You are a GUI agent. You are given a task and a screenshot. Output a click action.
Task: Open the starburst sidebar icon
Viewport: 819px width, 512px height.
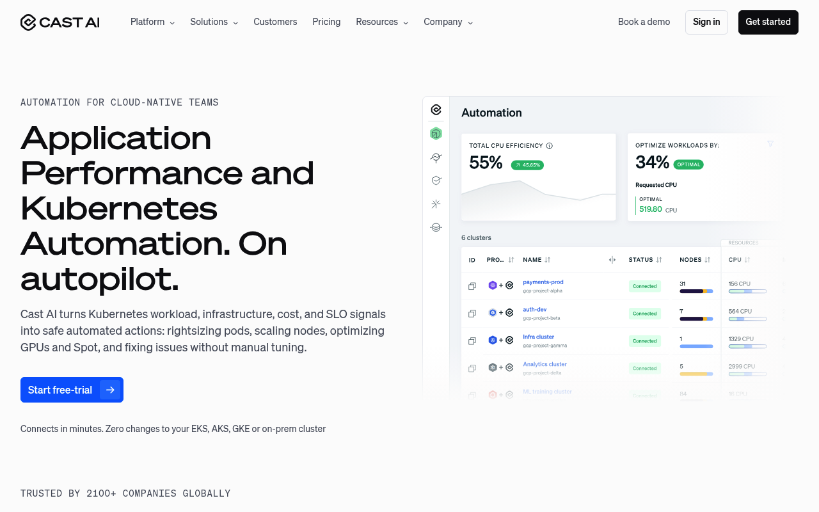[436, 204]
